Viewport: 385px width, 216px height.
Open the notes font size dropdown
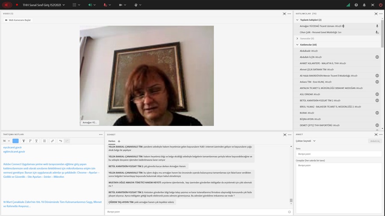6,141
